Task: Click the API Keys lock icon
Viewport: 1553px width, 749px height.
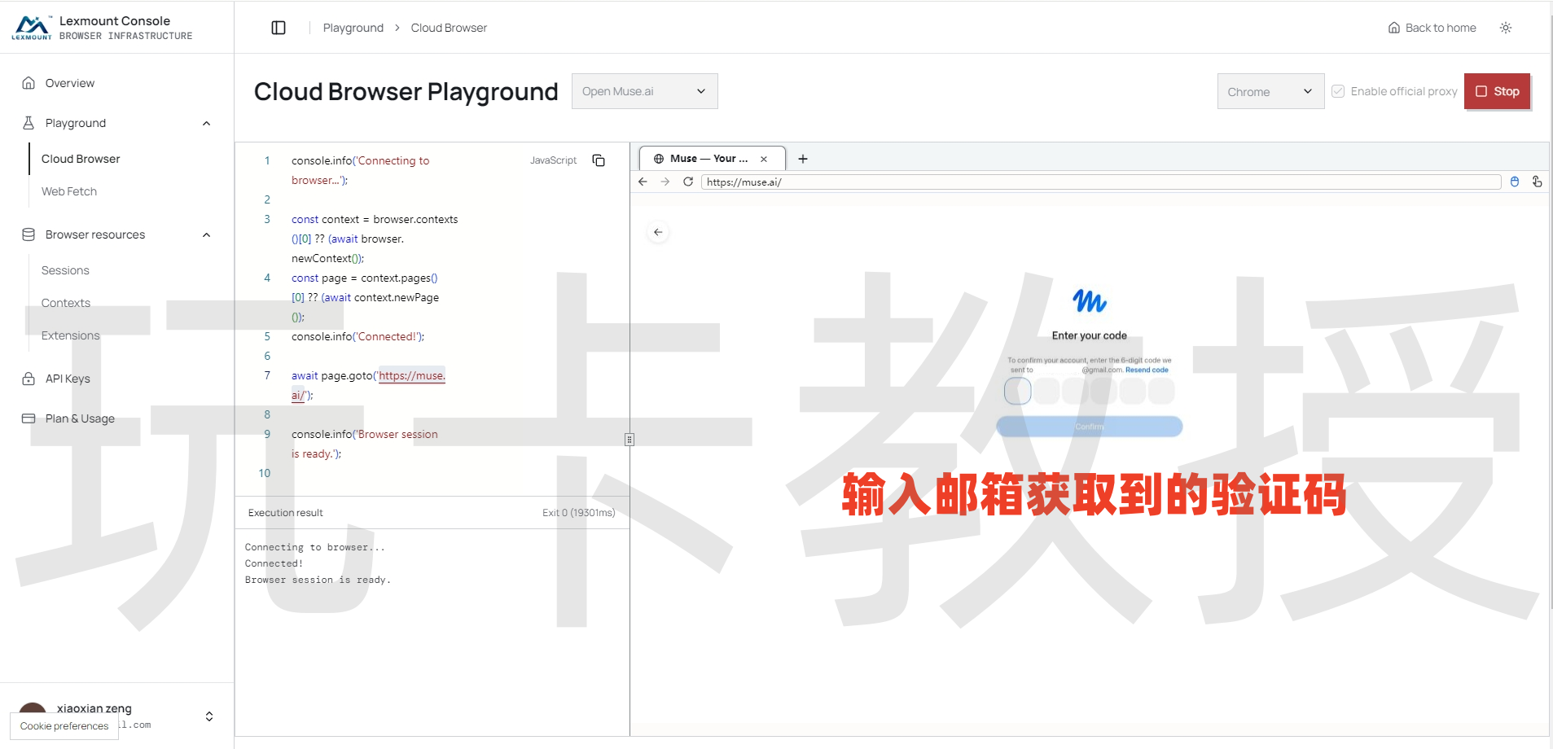Action: (x=29, y=379)
